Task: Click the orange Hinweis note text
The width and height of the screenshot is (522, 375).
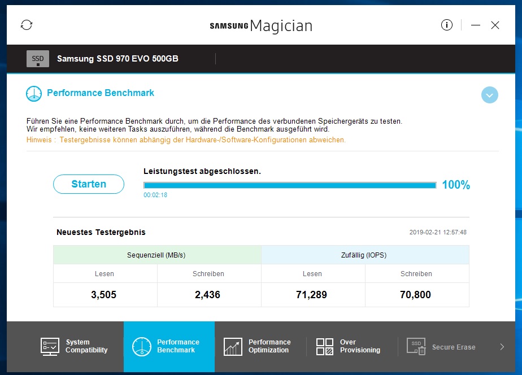Action: click(x=186, y=139)
